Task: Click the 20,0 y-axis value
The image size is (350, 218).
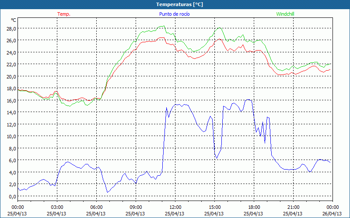Action: tap(12, 77)
